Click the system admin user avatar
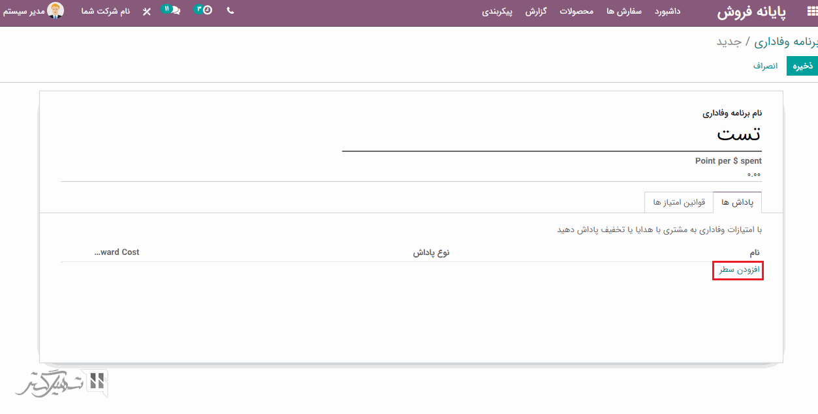 point(56,11)
